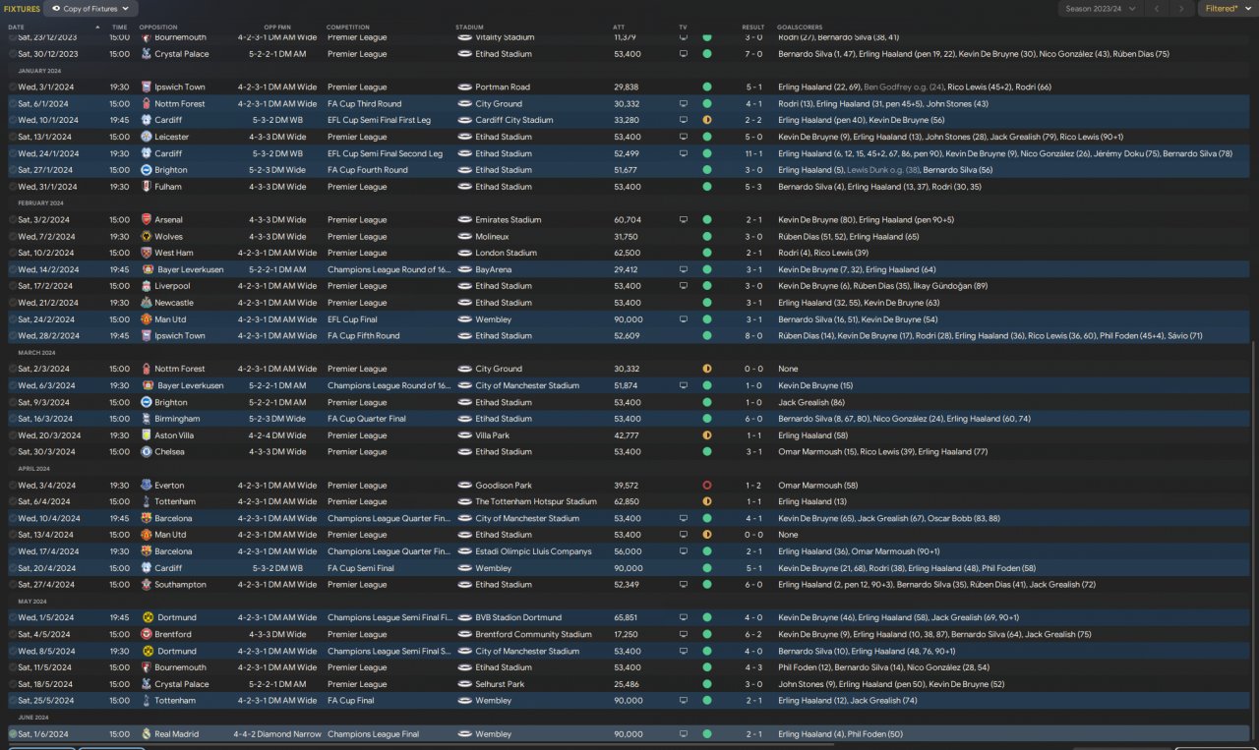Toggle the selection circle for Sat, 17/2/2024
This screenshot has height=750, width=1259.
point(13,286)
